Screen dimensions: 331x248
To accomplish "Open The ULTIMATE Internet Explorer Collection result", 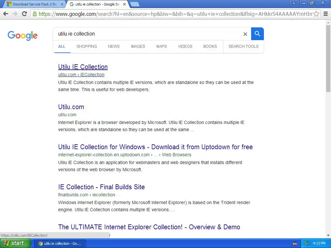I will tap(149, 227).
